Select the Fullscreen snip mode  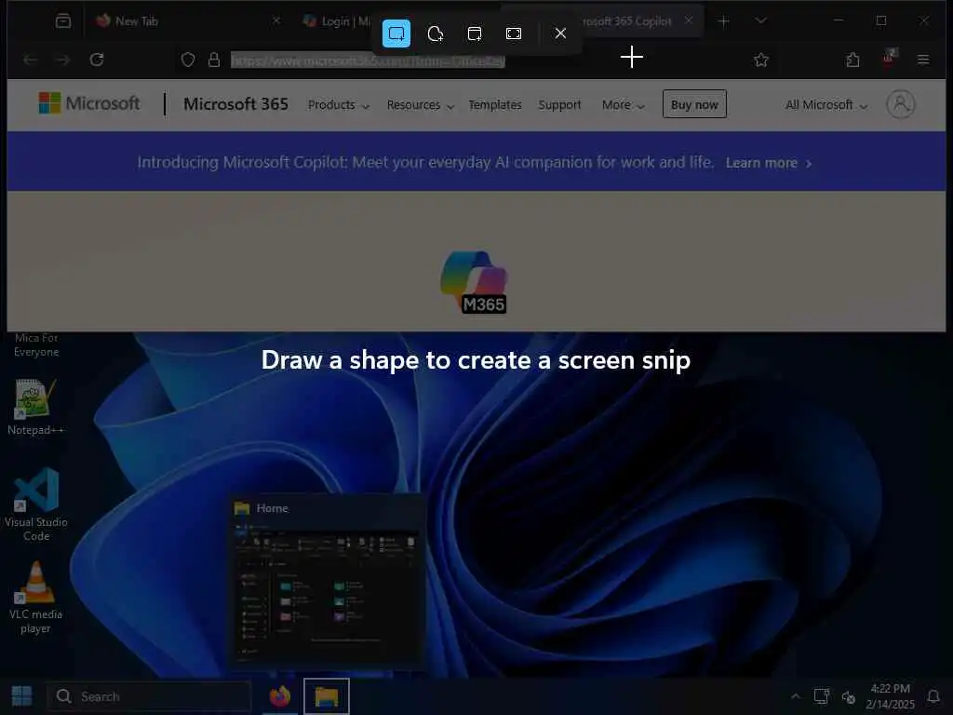click(x=514, y=34)
